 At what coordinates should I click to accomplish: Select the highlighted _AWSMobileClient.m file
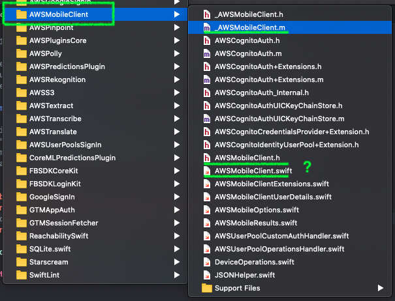[x=290, y=27]
